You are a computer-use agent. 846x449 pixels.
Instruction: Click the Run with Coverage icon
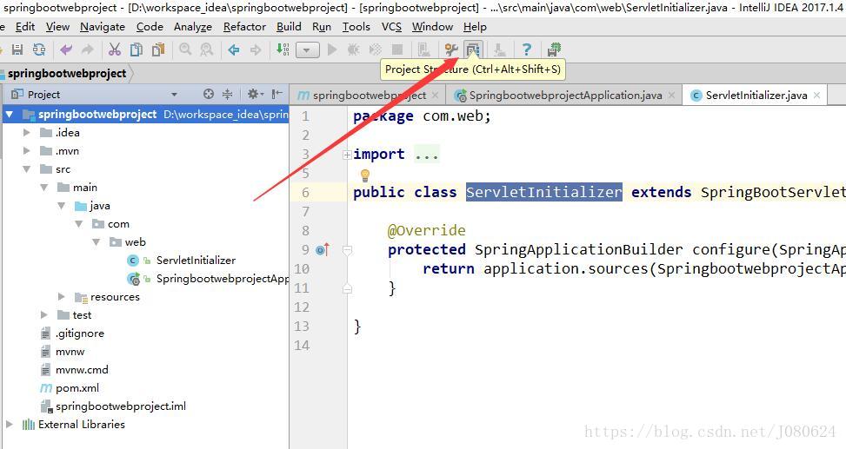(375, 50)
